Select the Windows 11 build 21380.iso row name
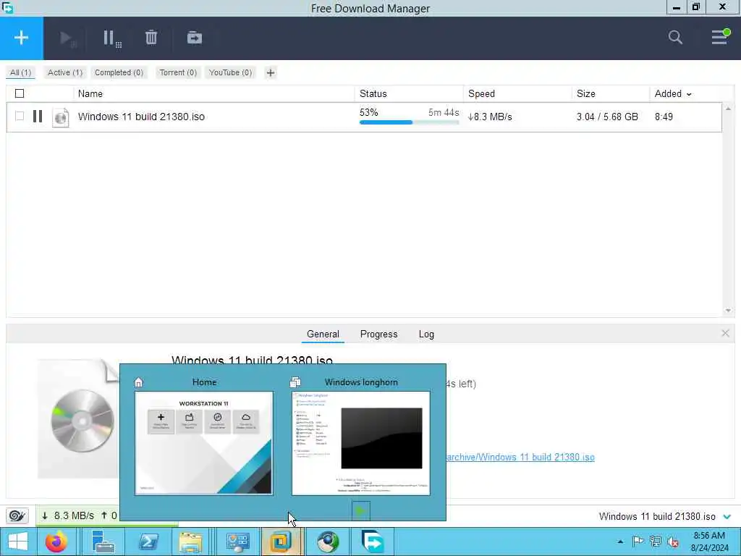 [141, 117]
